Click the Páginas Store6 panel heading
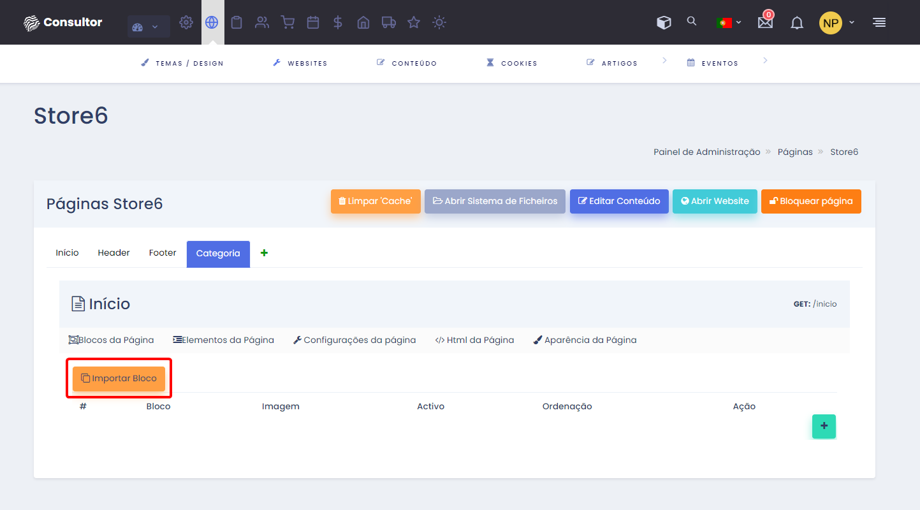 pos(105,204)
